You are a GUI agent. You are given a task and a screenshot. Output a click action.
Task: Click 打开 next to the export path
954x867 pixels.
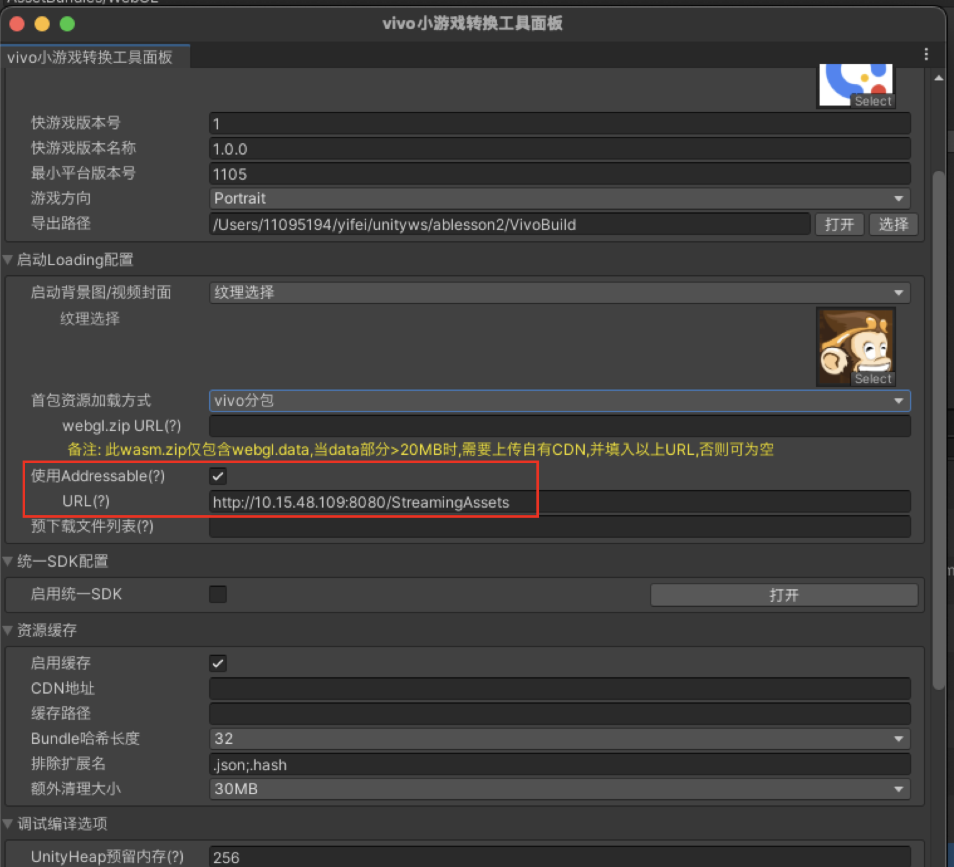coord(840,224)
